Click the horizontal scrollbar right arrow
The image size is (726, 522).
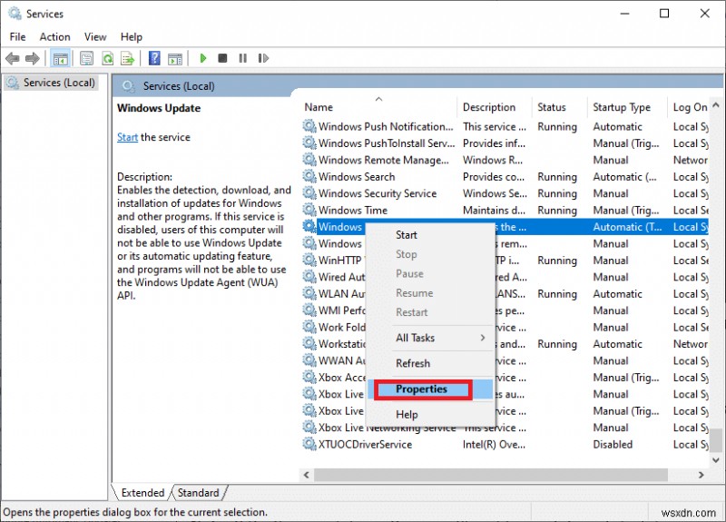[x=701, y=475]
